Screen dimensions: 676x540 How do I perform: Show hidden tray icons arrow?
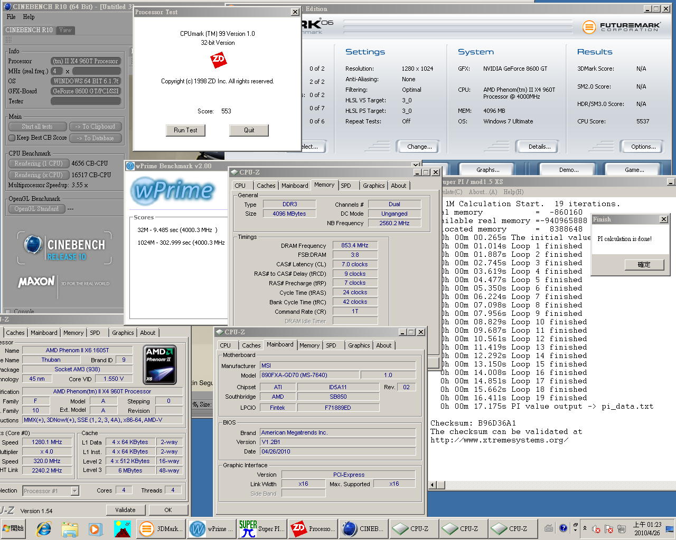click(x=585, y=528)
